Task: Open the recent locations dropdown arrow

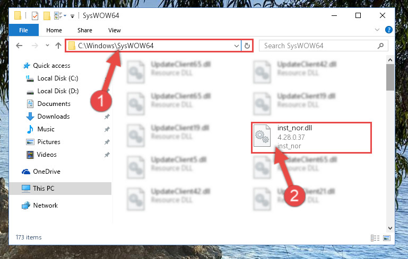Action: pos(47,46)
